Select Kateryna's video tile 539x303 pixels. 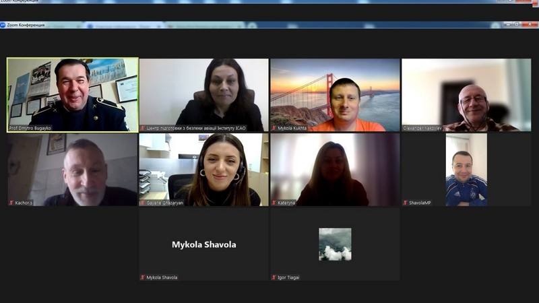coord(335,168)
